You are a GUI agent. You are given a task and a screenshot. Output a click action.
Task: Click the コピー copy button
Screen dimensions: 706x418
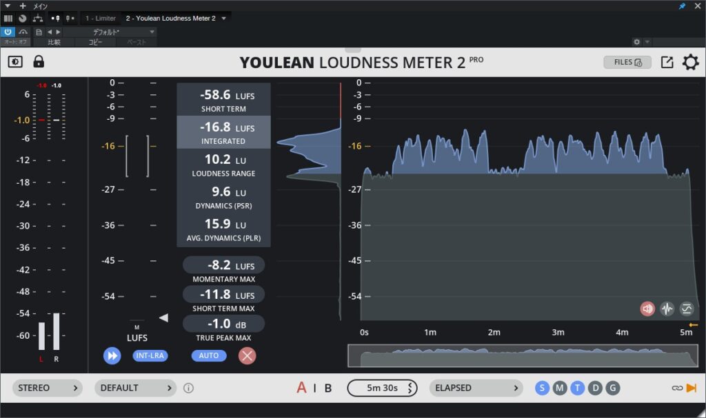click(95, 42)
